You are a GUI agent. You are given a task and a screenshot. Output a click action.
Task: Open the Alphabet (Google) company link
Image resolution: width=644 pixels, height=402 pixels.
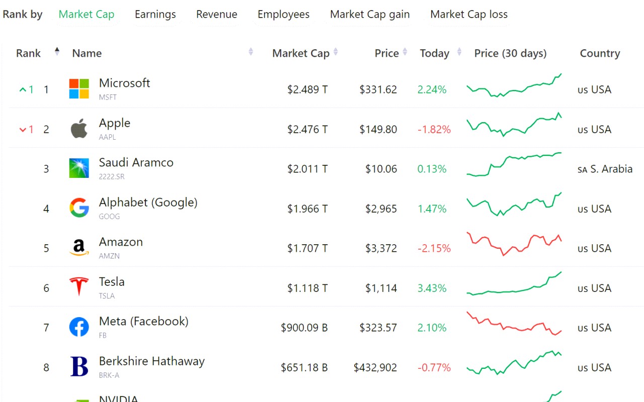pyautogui.click(x=148, y=203)
